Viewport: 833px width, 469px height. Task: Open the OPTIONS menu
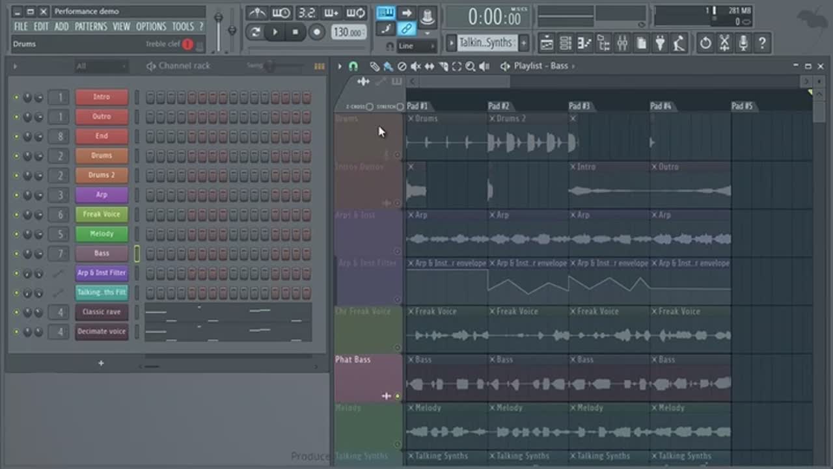(151, 27)
